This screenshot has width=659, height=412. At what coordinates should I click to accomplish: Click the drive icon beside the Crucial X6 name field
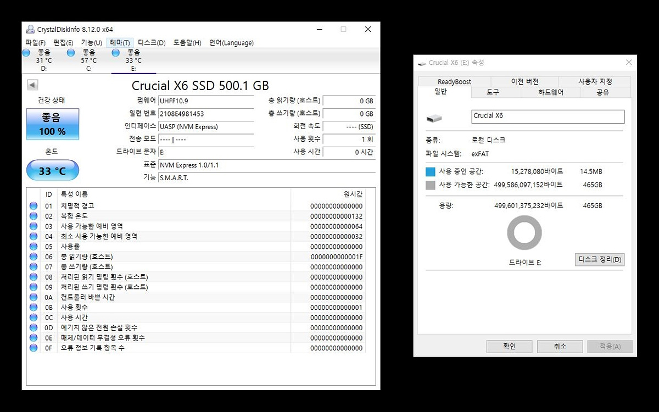433,118
